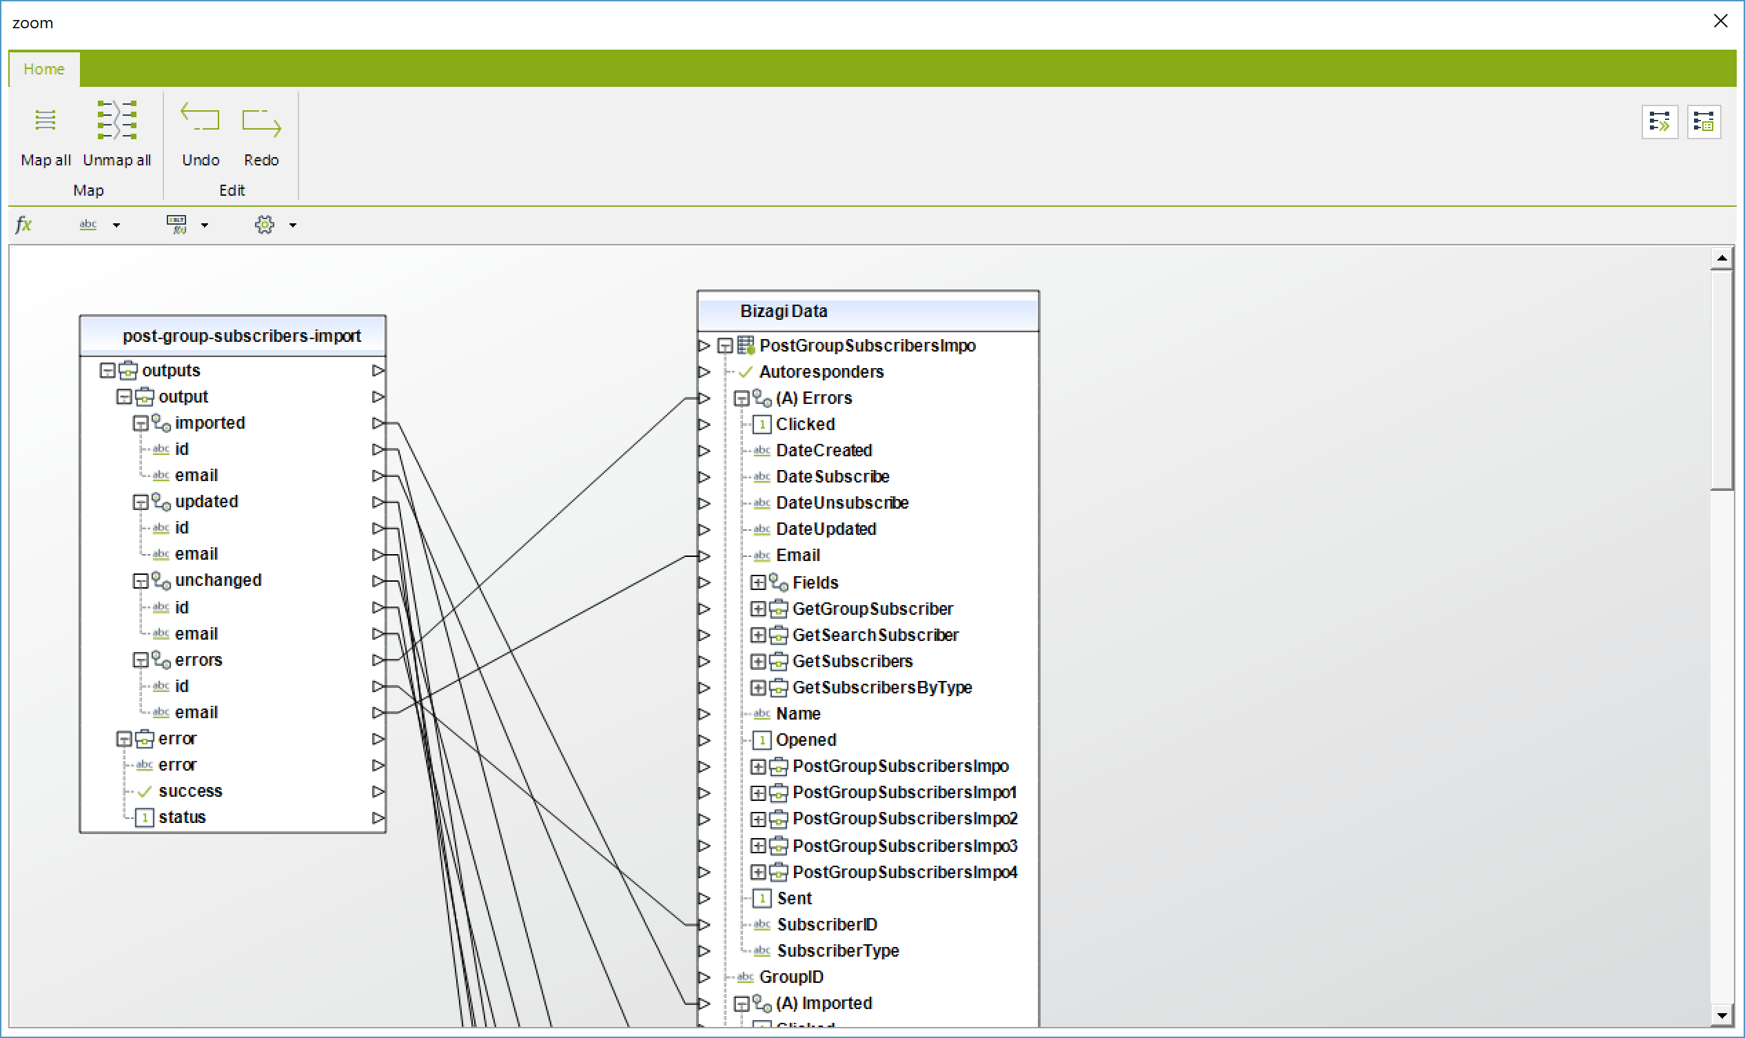
Task: Open dropdown arrow next to calculator icon
Action: [x=205, y=225]
